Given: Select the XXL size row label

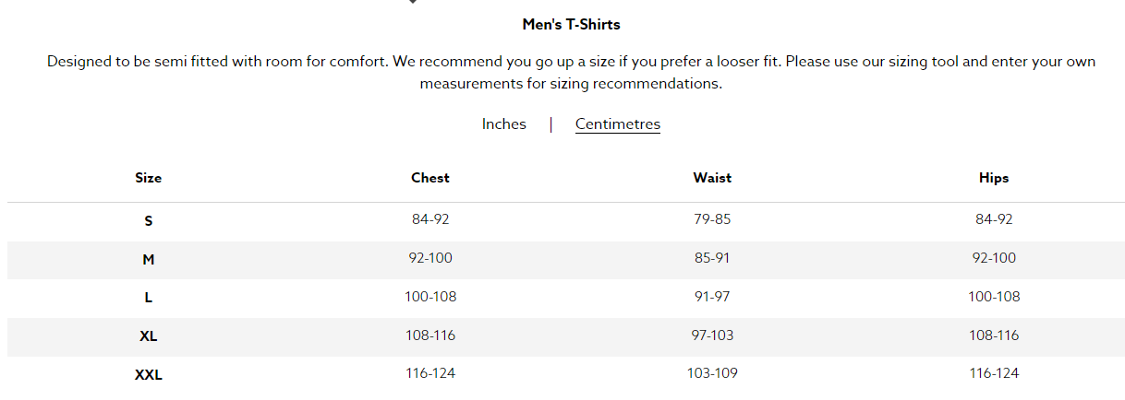Looking at the screenshot, I should 148,375.
